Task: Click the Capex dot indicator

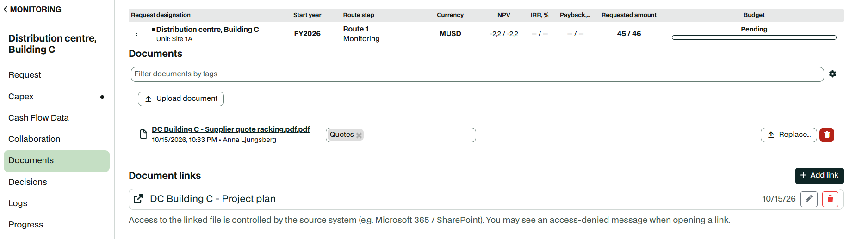Action: 102,97
